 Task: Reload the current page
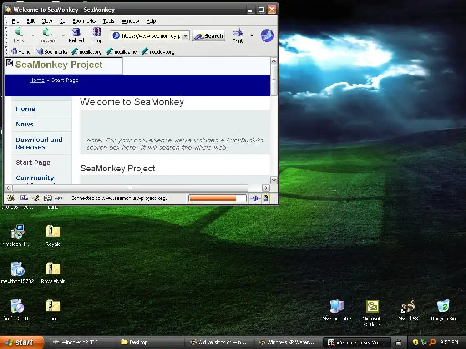click(76, 35)
